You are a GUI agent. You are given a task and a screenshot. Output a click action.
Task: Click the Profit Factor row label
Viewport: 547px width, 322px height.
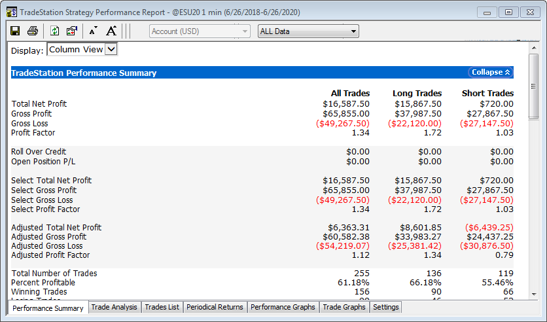click(x=33, y=133)
